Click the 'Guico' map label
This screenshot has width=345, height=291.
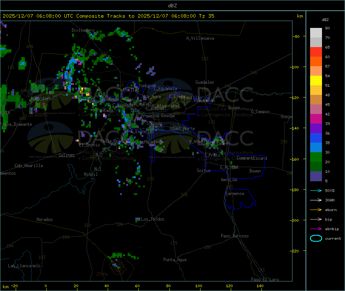pyautogui.click(x=234, y=107)
